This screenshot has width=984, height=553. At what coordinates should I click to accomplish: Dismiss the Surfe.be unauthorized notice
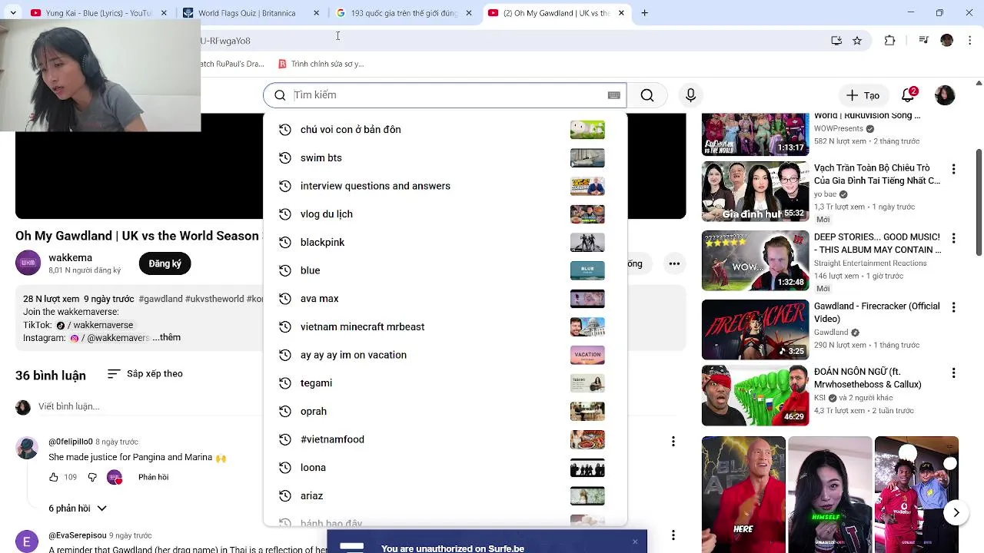point(635,541)
